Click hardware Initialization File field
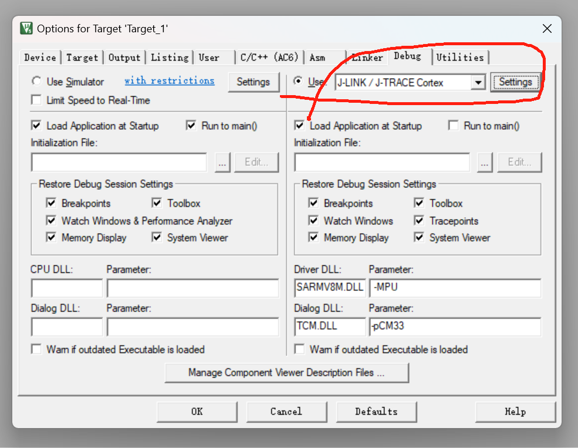 [382, 163]
